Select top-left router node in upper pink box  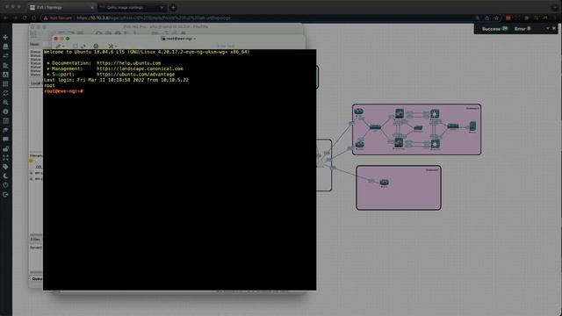359,111
